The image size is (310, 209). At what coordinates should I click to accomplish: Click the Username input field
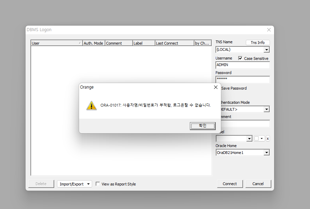(x=242, y=65)
